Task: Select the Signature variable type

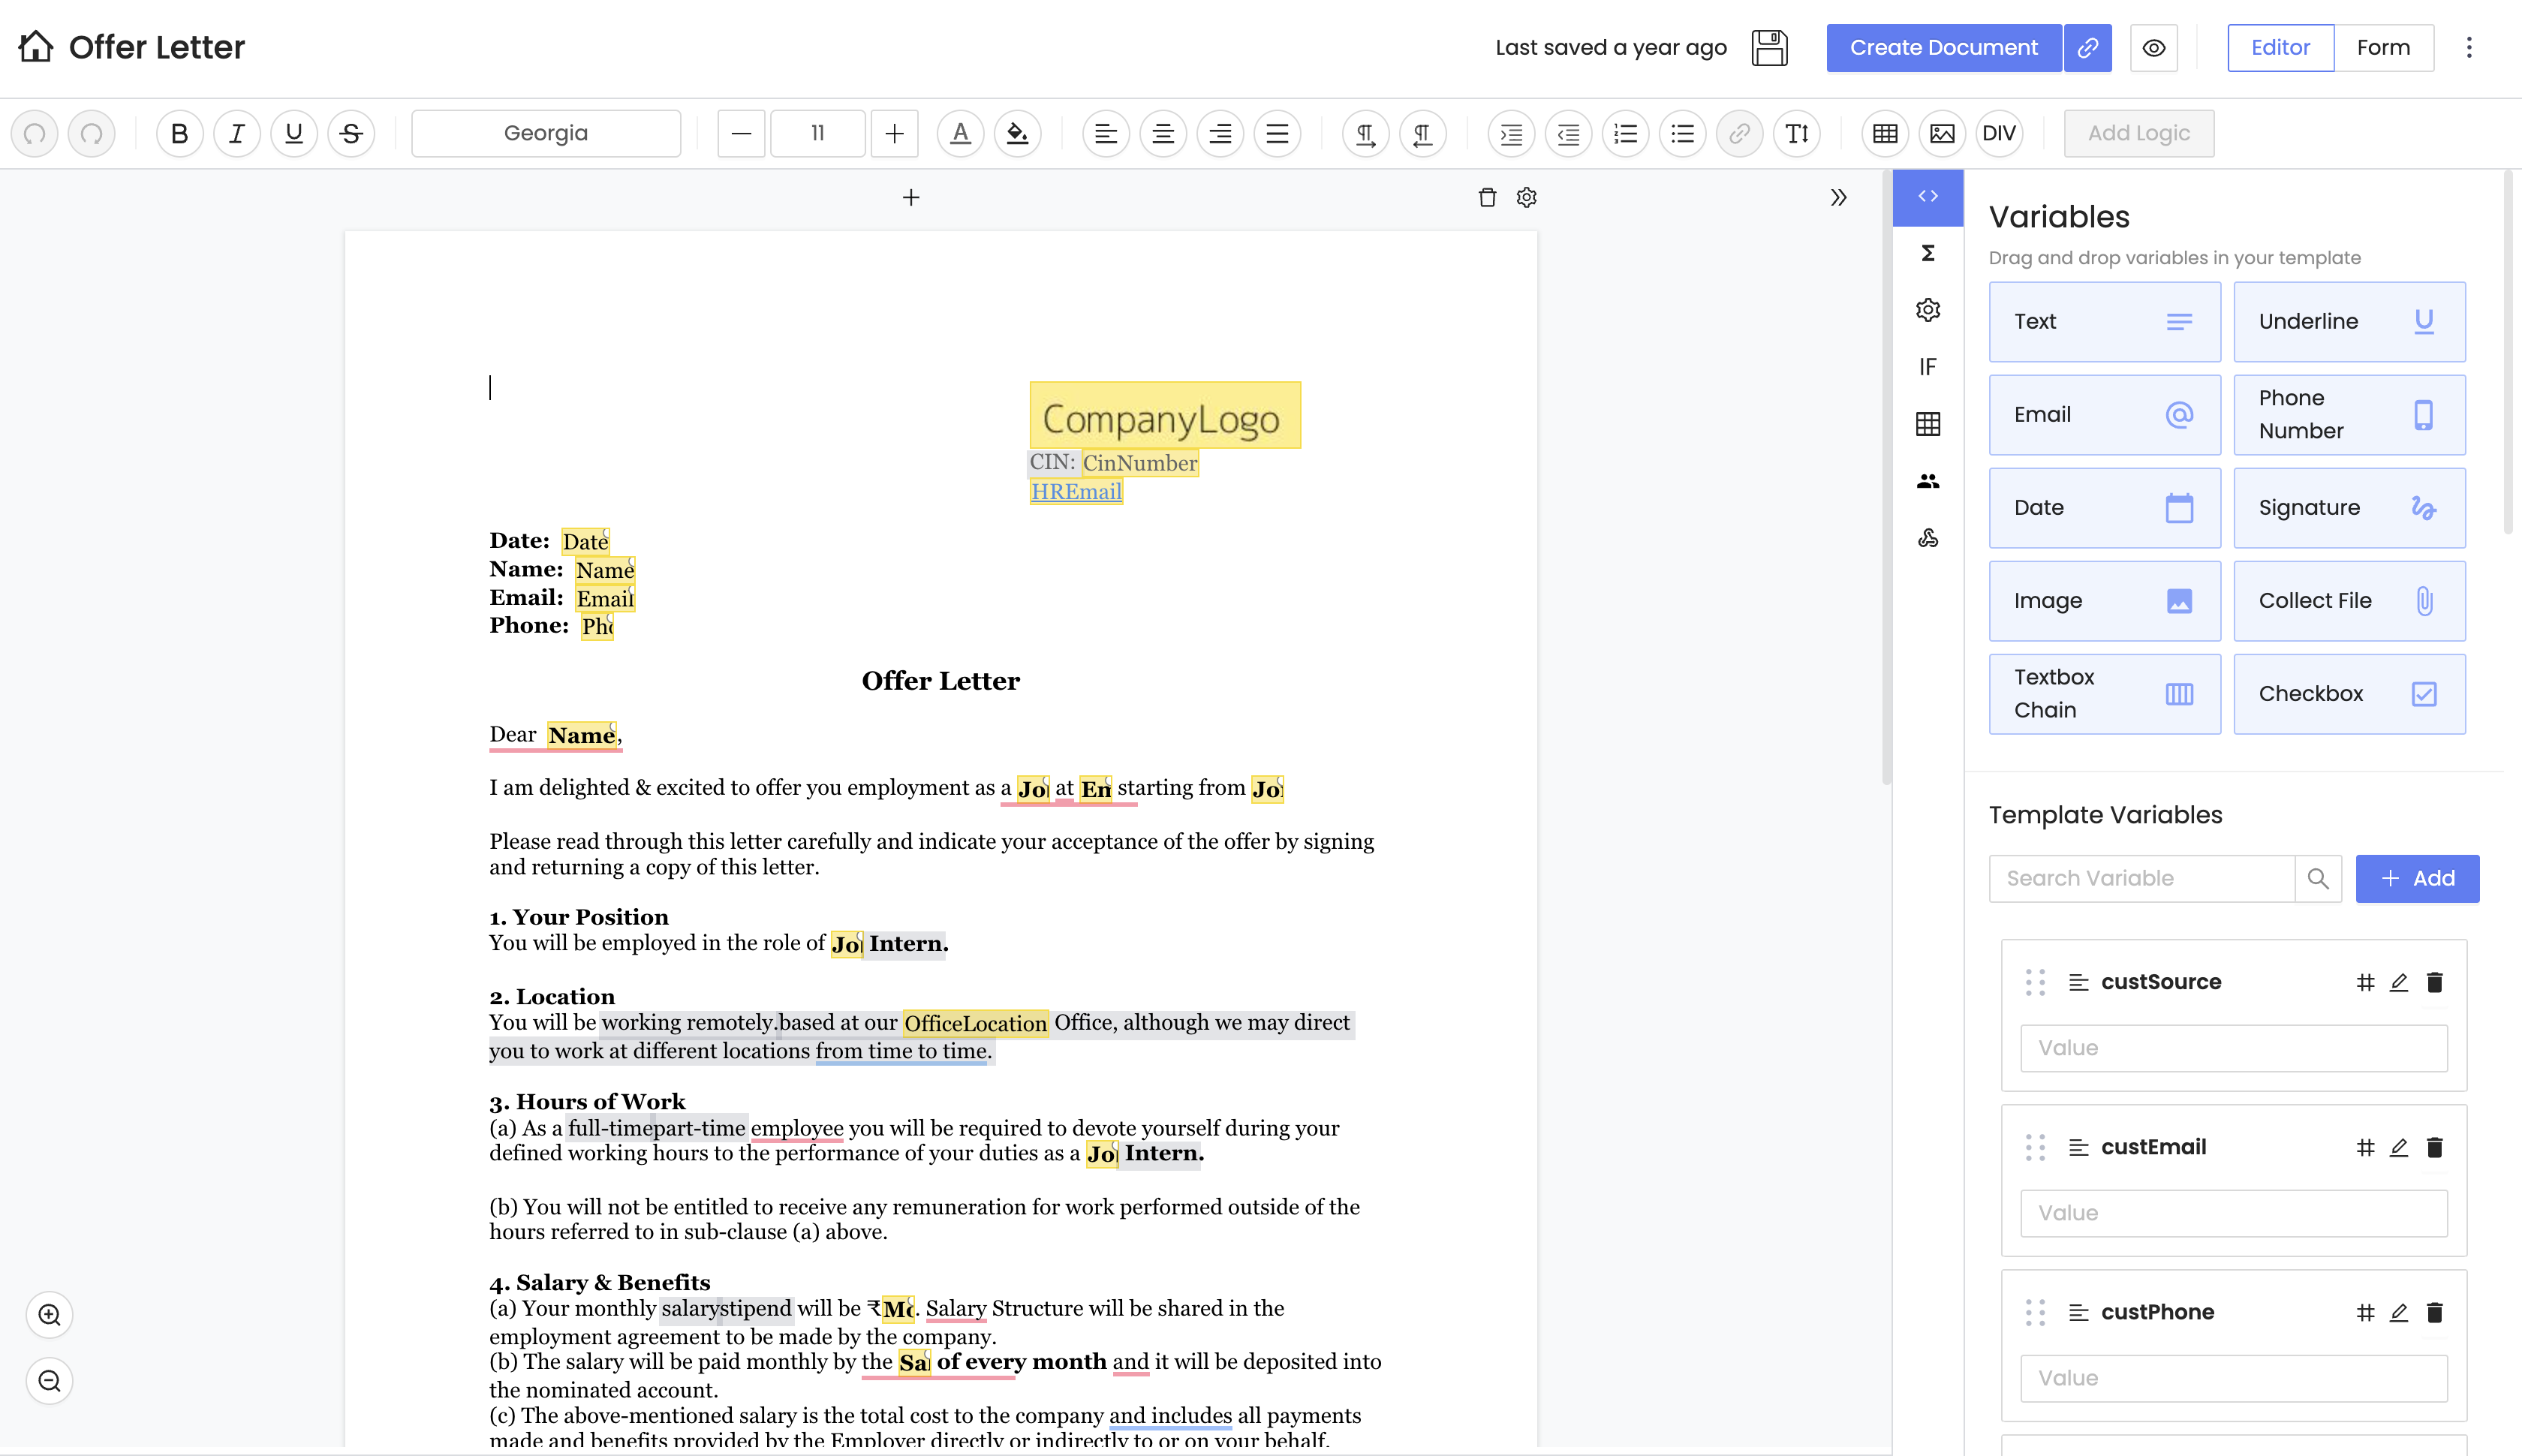Action: click(2349, 508)
